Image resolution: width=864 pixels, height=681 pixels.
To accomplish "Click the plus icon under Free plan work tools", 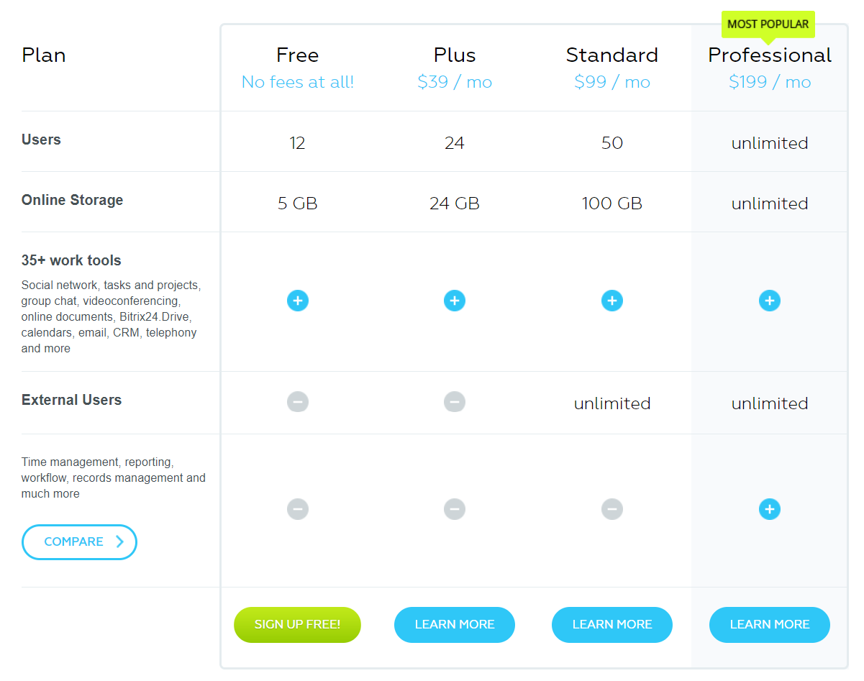I will [x=297, y=301].
